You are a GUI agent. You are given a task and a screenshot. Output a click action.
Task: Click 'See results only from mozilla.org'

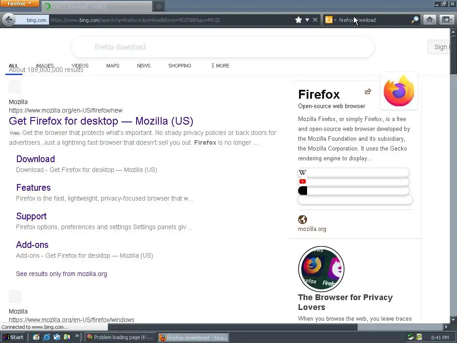(62, 274)
